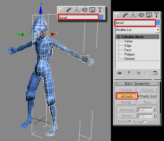This screenshot has width=164, height=141.
Task: Open the Configure Modifier Sets icon
Action: (155, 73)
